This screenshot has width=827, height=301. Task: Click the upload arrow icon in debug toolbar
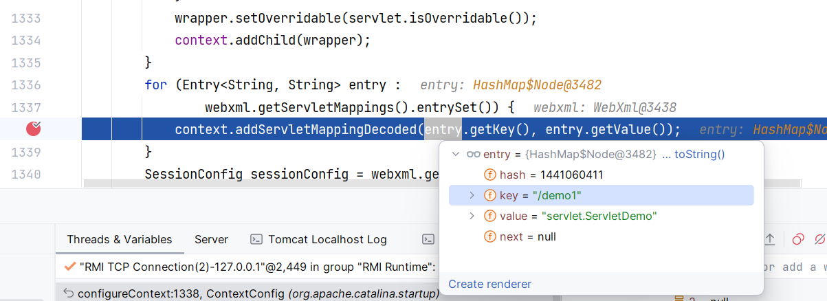(770, 239)
